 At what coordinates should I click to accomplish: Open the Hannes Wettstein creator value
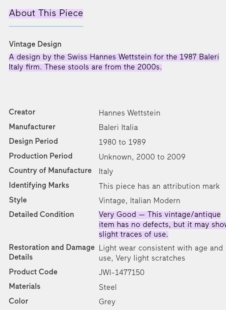[129, 113]
